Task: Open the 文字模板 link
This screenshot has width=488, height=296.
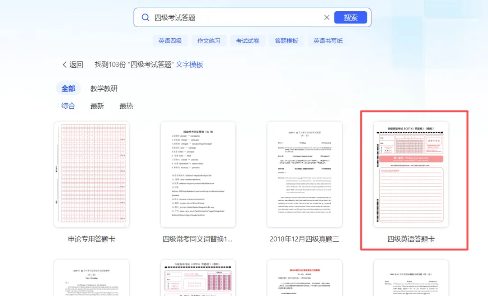Action: coord(189,65)
